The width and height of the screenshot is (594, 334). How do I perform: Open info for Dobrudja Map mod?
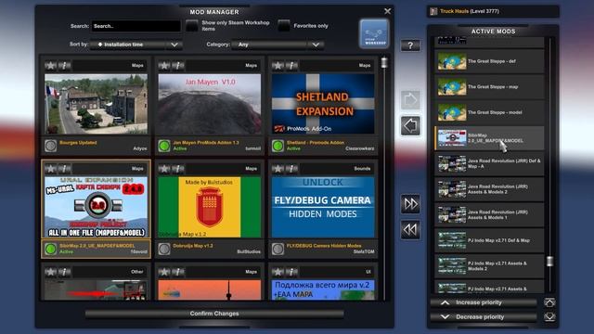coord(178,169)
